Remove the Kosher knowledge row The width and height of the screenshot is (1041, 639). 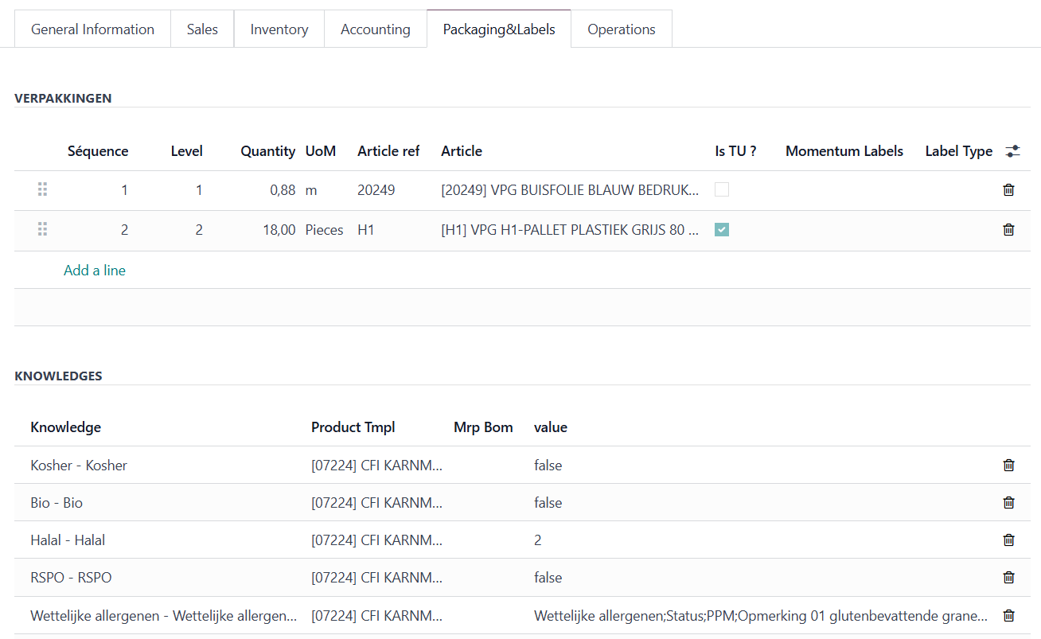1008,466
